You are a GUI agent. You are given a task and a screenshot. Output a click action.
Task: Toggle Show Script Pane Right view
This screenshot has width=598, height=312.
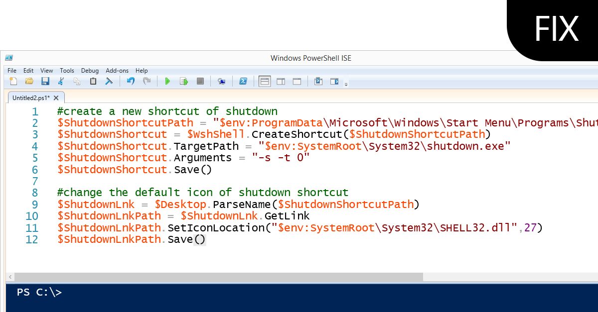tap(282, 81)
